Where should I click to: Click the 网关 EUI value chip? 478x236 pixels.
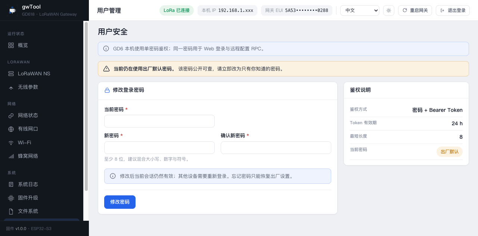(297, 10)
